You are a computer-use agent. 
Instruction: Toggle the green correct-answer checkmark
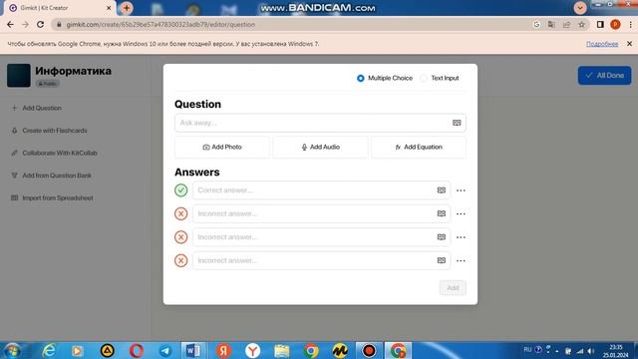(181, 190)
